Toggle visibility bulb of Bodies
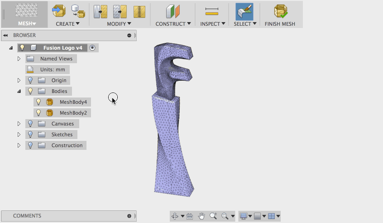 click(x=30, y=91)
